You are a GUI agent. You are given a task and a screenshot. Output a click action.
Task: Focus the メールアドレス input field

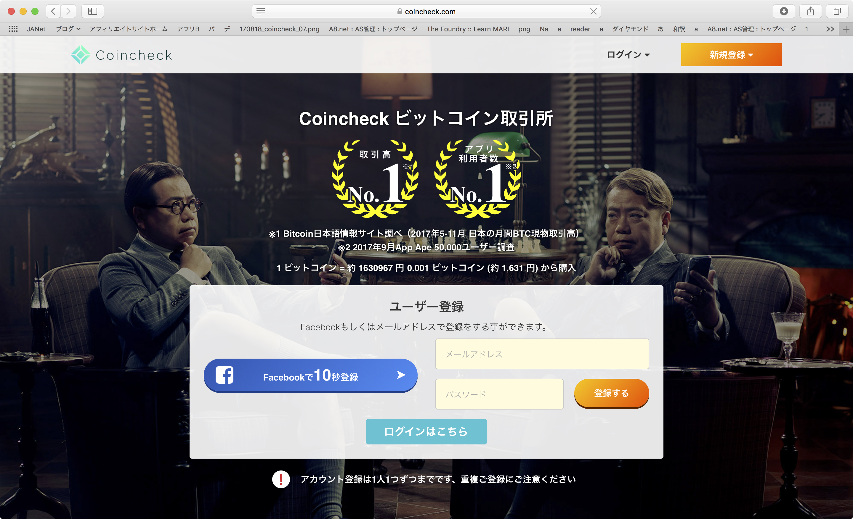pos(542,354)
